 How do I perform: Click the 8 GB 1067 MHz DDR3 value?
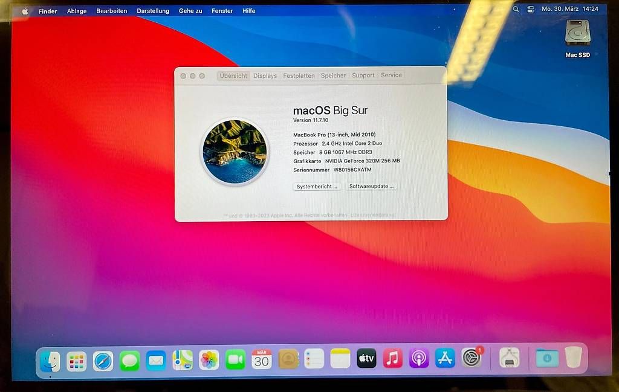[x=345, y=152]
